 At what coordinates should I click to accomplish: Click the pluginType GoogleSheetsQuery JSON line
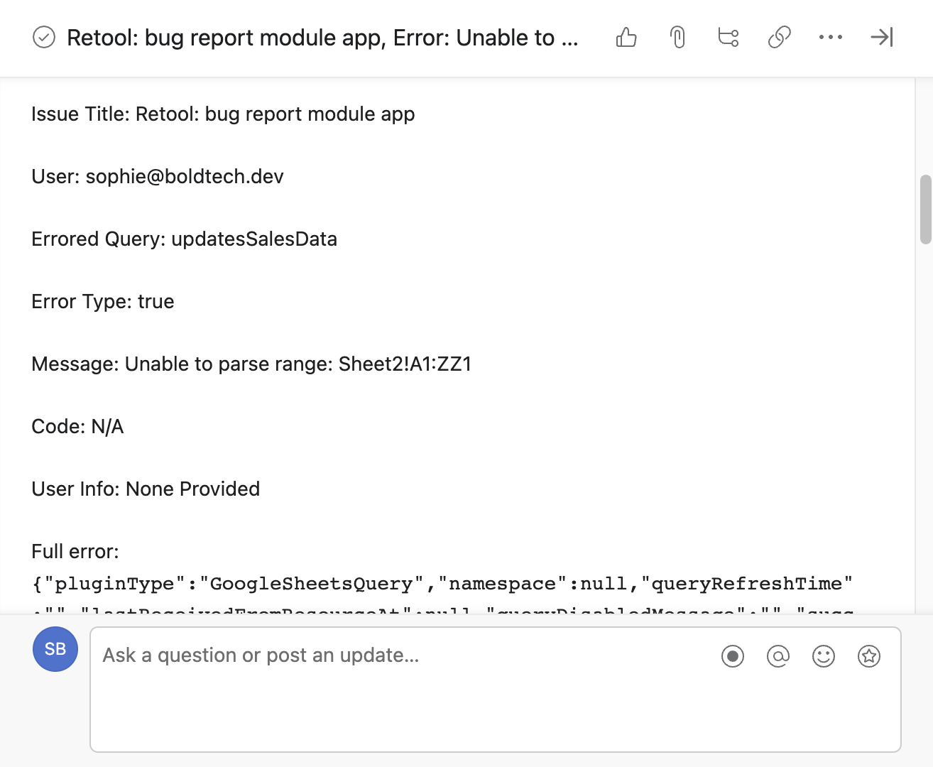coord(442,584)
